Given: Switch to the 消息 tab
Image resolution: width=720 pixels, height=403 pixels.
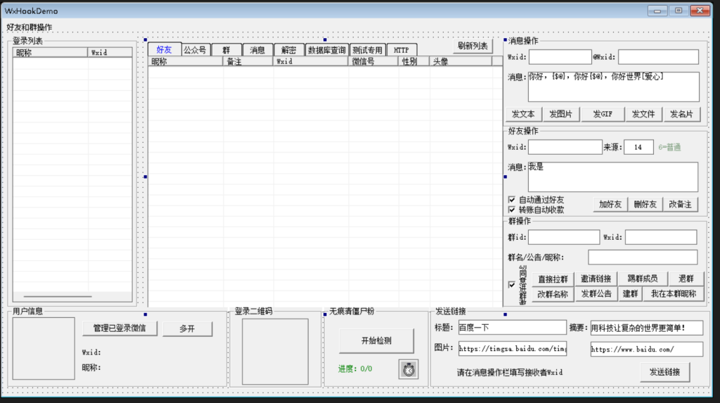Looking at the screenshot, I should pos(257,50).
